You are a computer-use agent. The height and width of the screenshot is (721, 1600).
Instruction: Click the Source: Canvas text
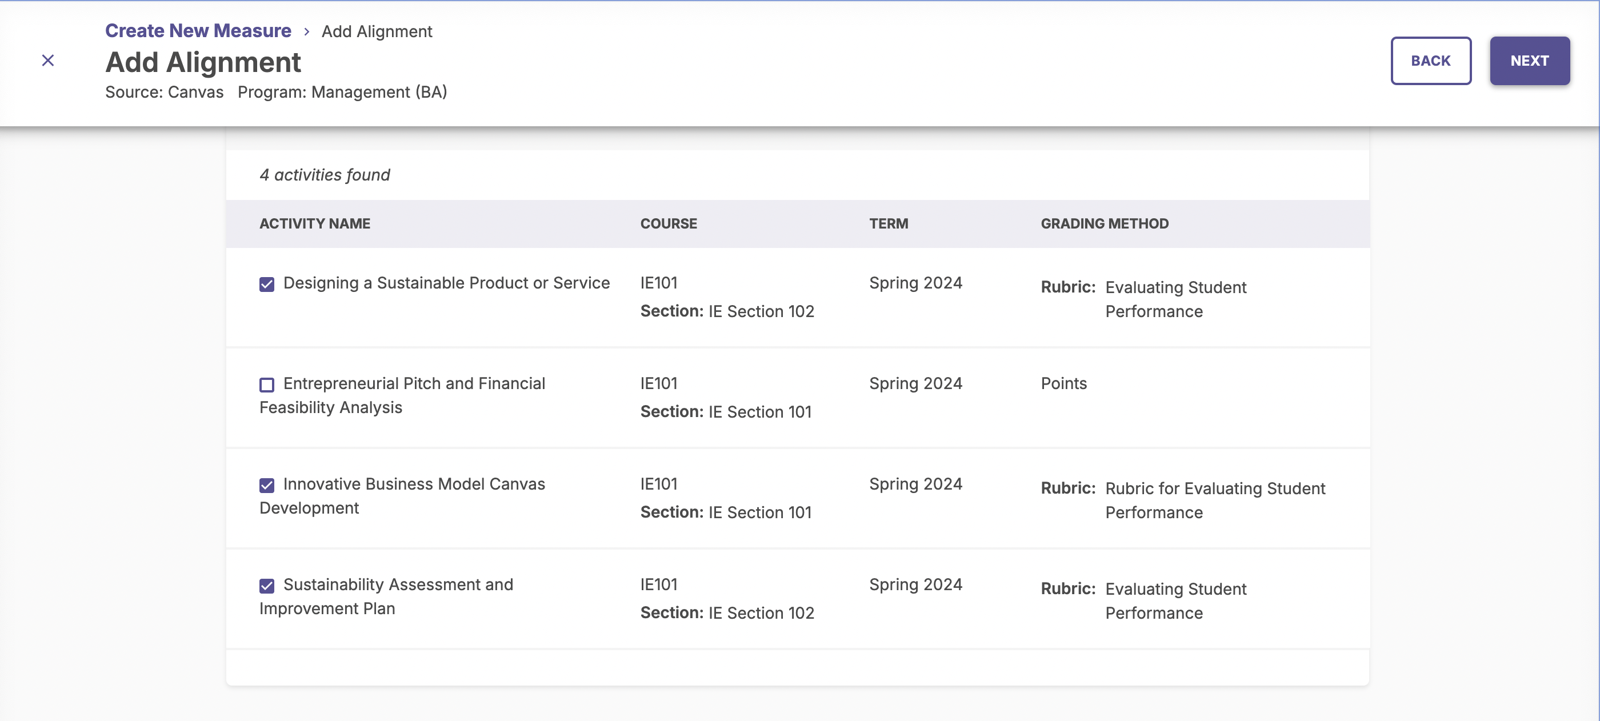[x=164, y=92]
